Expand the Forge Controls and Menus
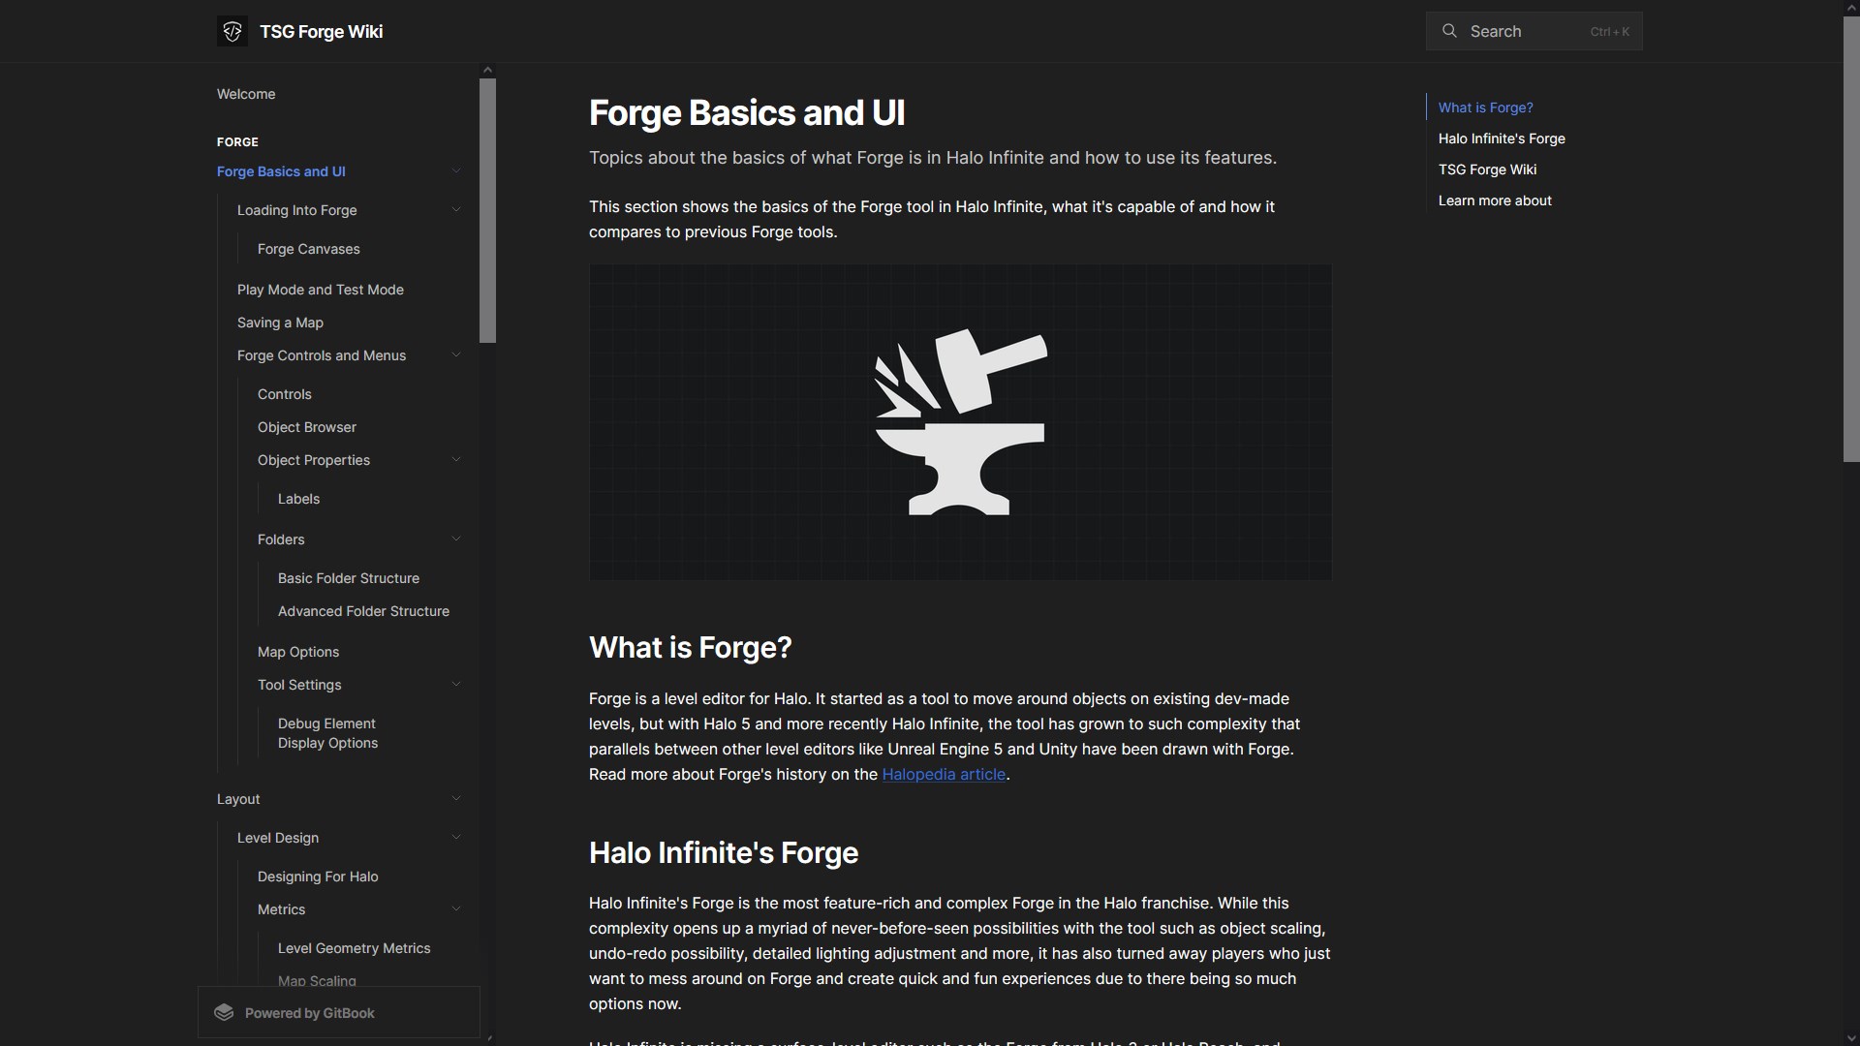 coord(456,356)
